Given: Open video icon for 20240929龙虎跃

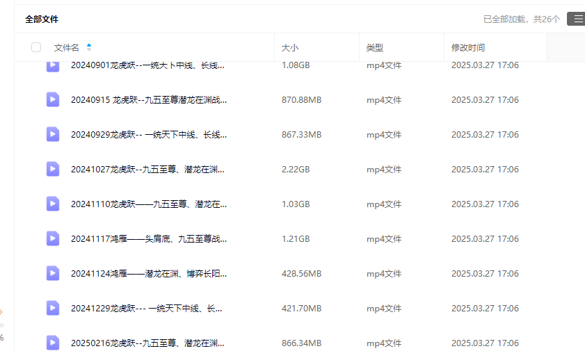Looking at the screenshot, I should click(x=53, y=134).
